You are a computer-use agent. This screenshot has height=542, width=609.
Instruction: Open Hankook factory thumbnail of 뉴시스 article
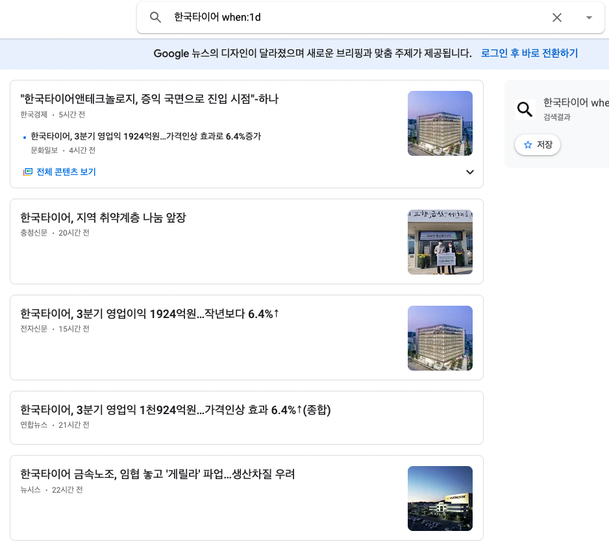pos(440,499)
